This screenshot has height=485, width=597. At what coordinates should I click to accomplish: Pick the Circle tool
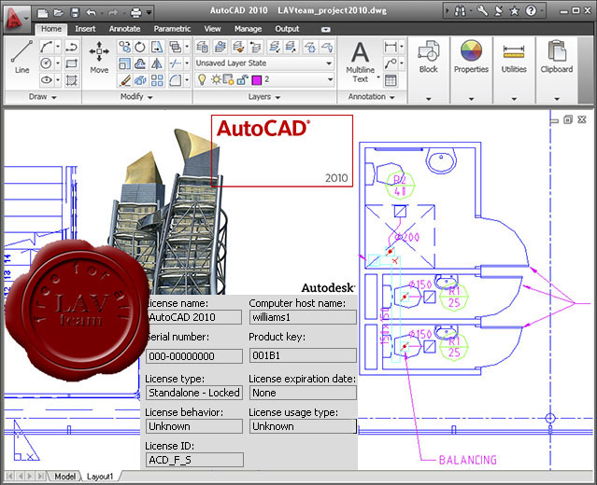click(x=46, y=63)
